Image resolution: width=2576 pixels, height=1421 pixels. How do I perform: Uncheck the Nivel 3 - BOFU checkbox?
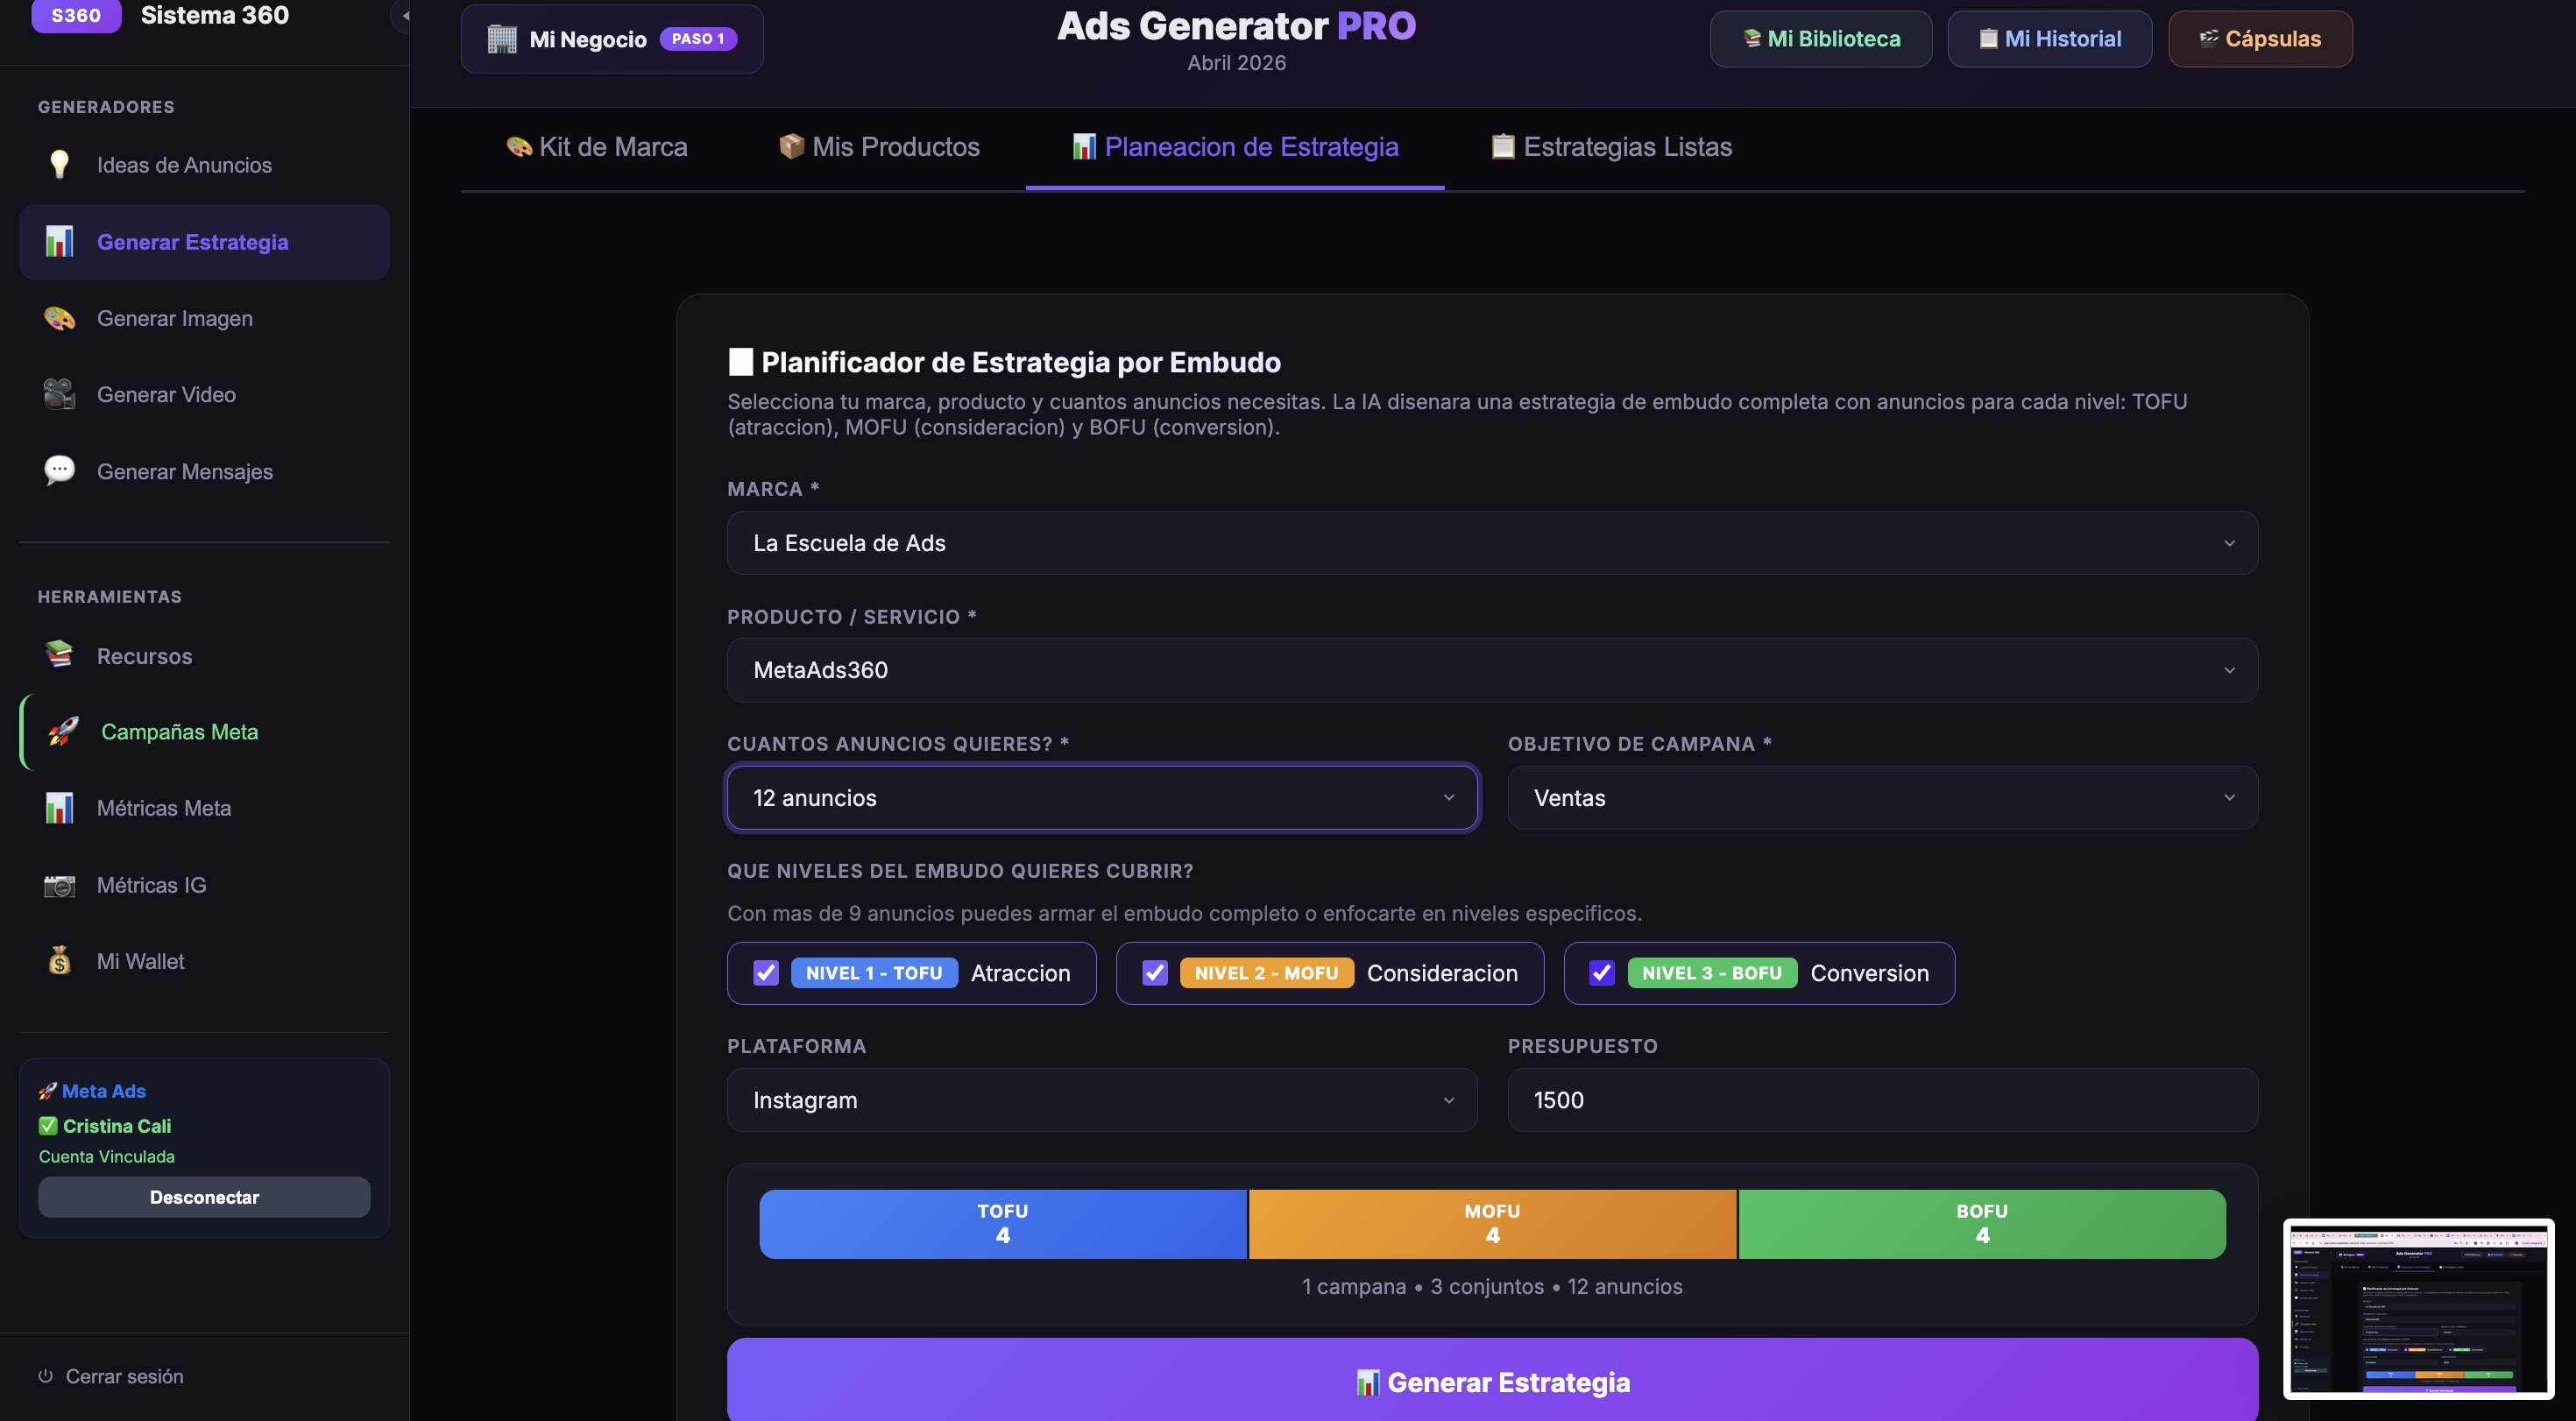coord(1601,973)
